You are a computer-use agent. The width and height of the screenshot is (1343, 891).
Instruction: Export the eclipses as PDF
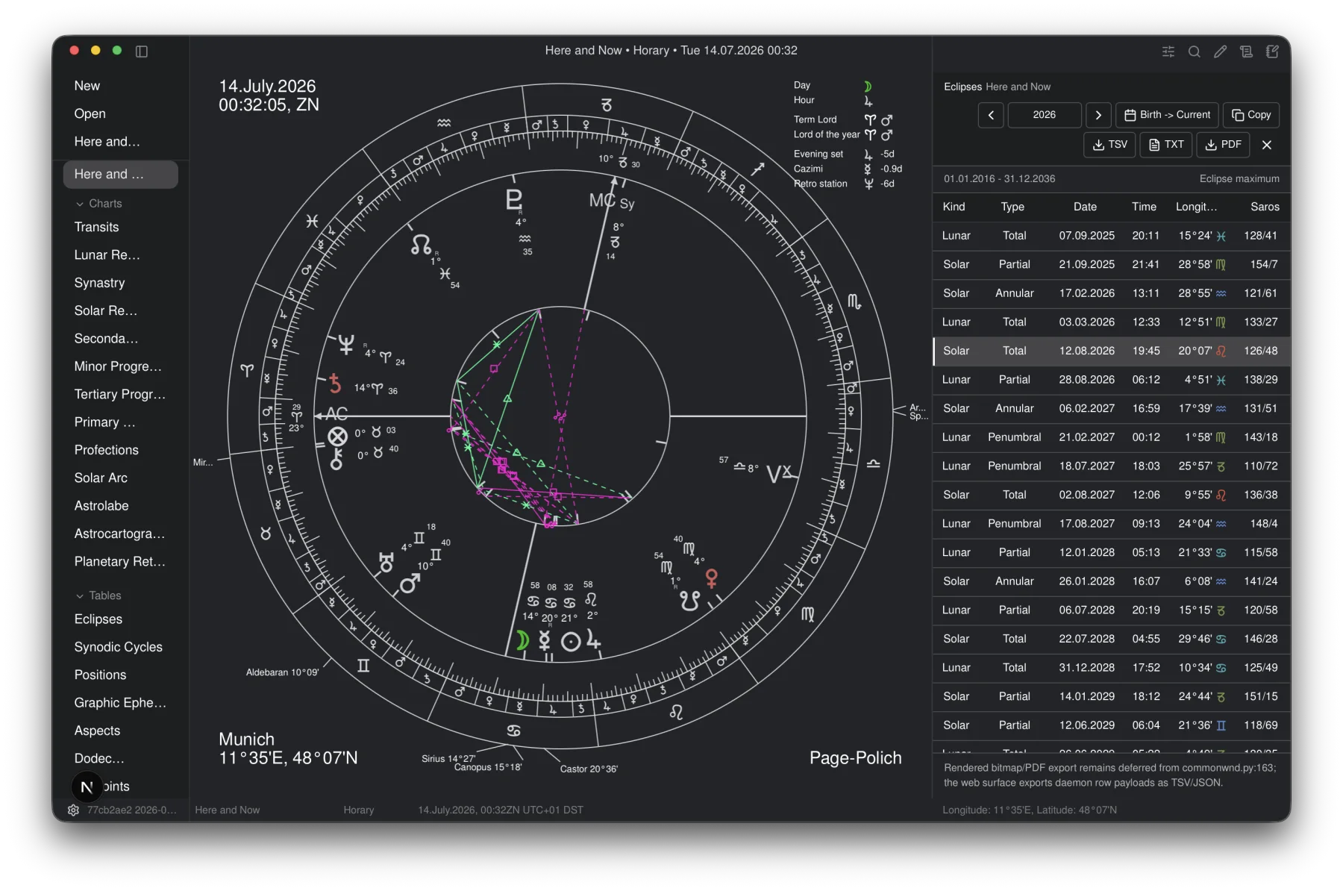click(1223, 145)
